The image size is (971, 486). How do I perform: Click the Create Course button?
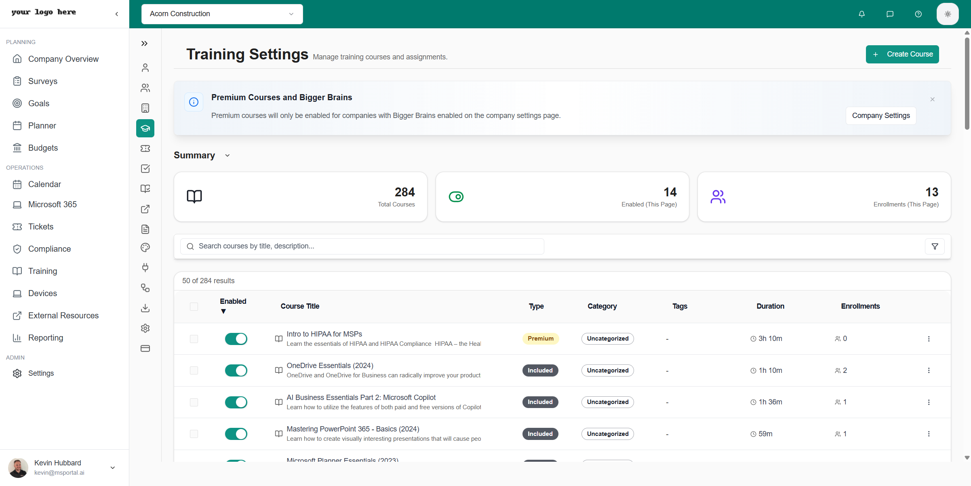(902, 54)
